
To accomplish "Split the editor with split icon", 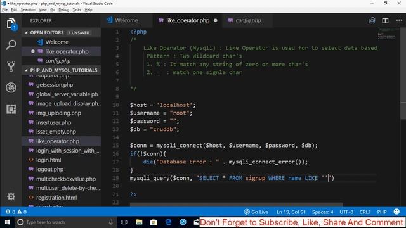I will pyautogui.click(x=385, y=20).
